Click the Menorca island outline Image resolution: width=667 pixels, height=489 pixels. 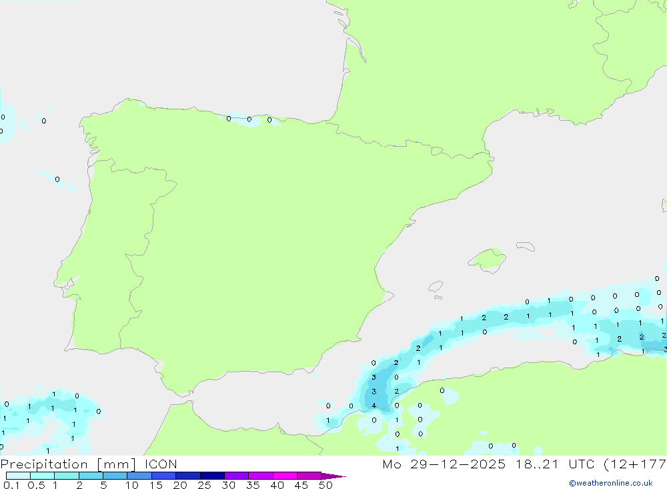click(526, 246)
